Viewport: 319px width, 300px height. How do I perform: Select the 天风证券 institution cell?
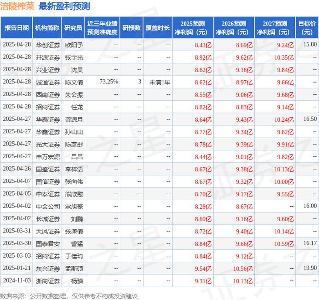coord(48,231)
